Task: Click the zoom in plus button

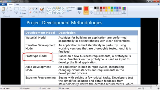Action: click(158, 88)
